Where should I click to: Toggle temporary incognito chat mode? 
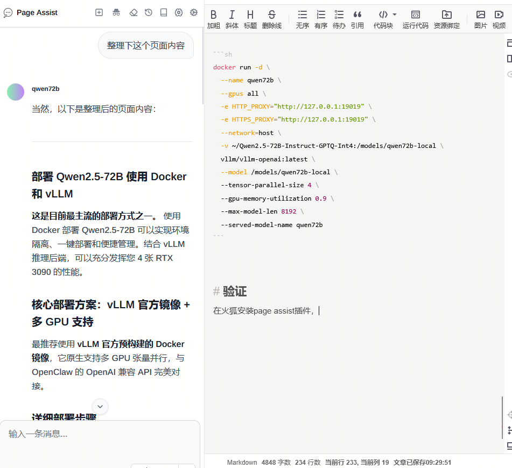(116, 12)
